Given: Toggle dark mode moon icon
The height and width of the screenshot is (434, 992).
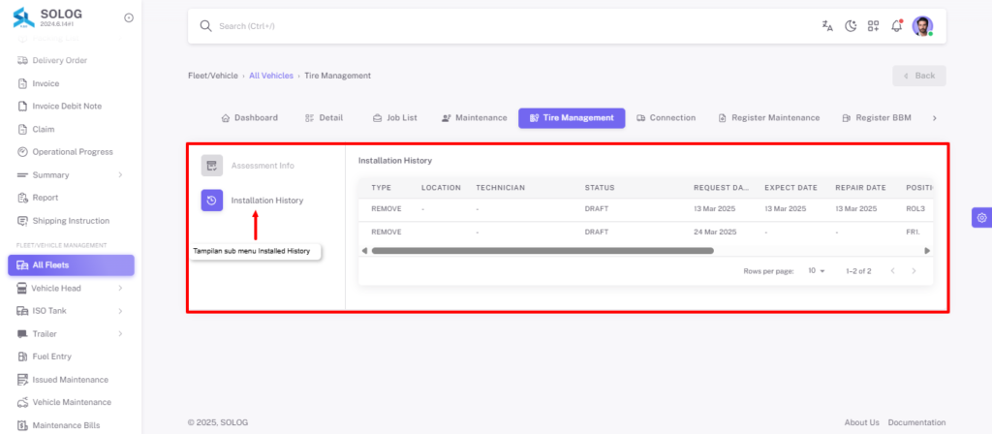Looking at the screenshot, I should tap(851, 26).
